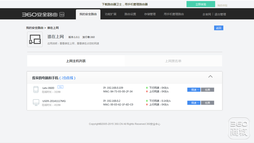Click 在线时长：4分钟 under USER-20141117MG
Screen dimensions: 254x143
click(51, 105)
